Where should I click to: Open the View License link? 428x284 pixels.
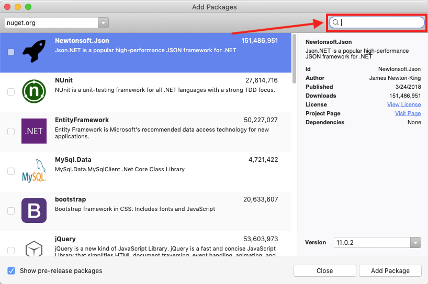(403, 104)
